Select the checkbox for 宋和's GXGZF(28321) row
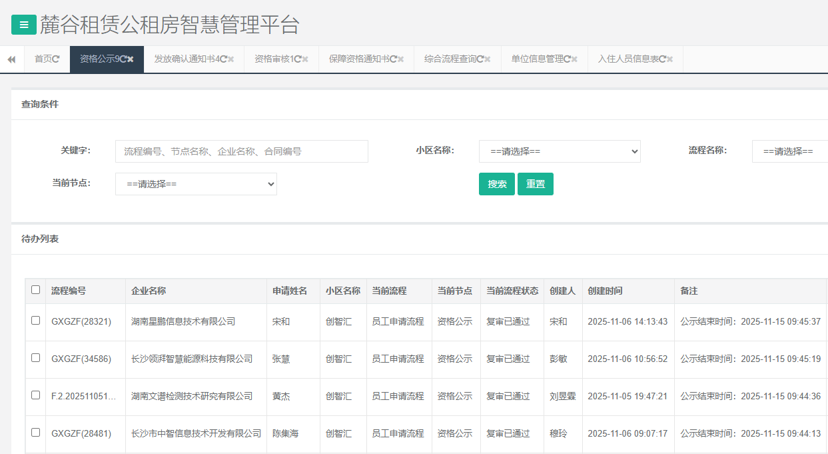The width and height of the screenshot is (828, 454). 37,321
